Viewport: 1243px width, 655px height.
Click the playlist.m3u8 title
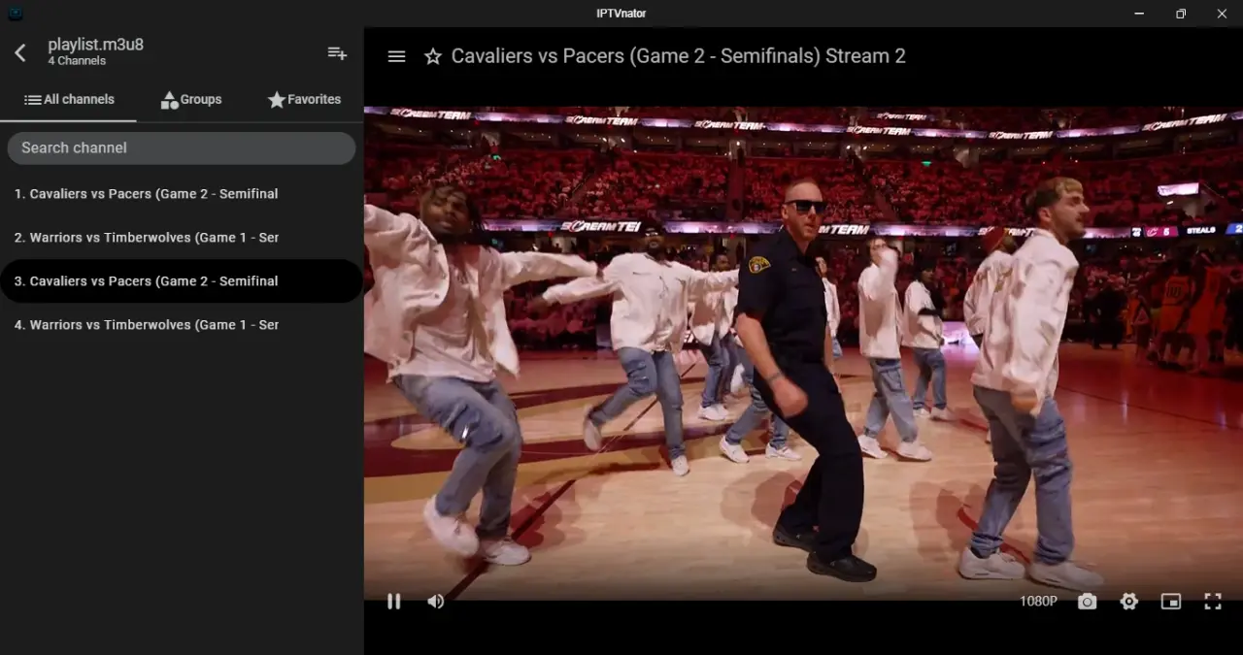coord(96,45)
